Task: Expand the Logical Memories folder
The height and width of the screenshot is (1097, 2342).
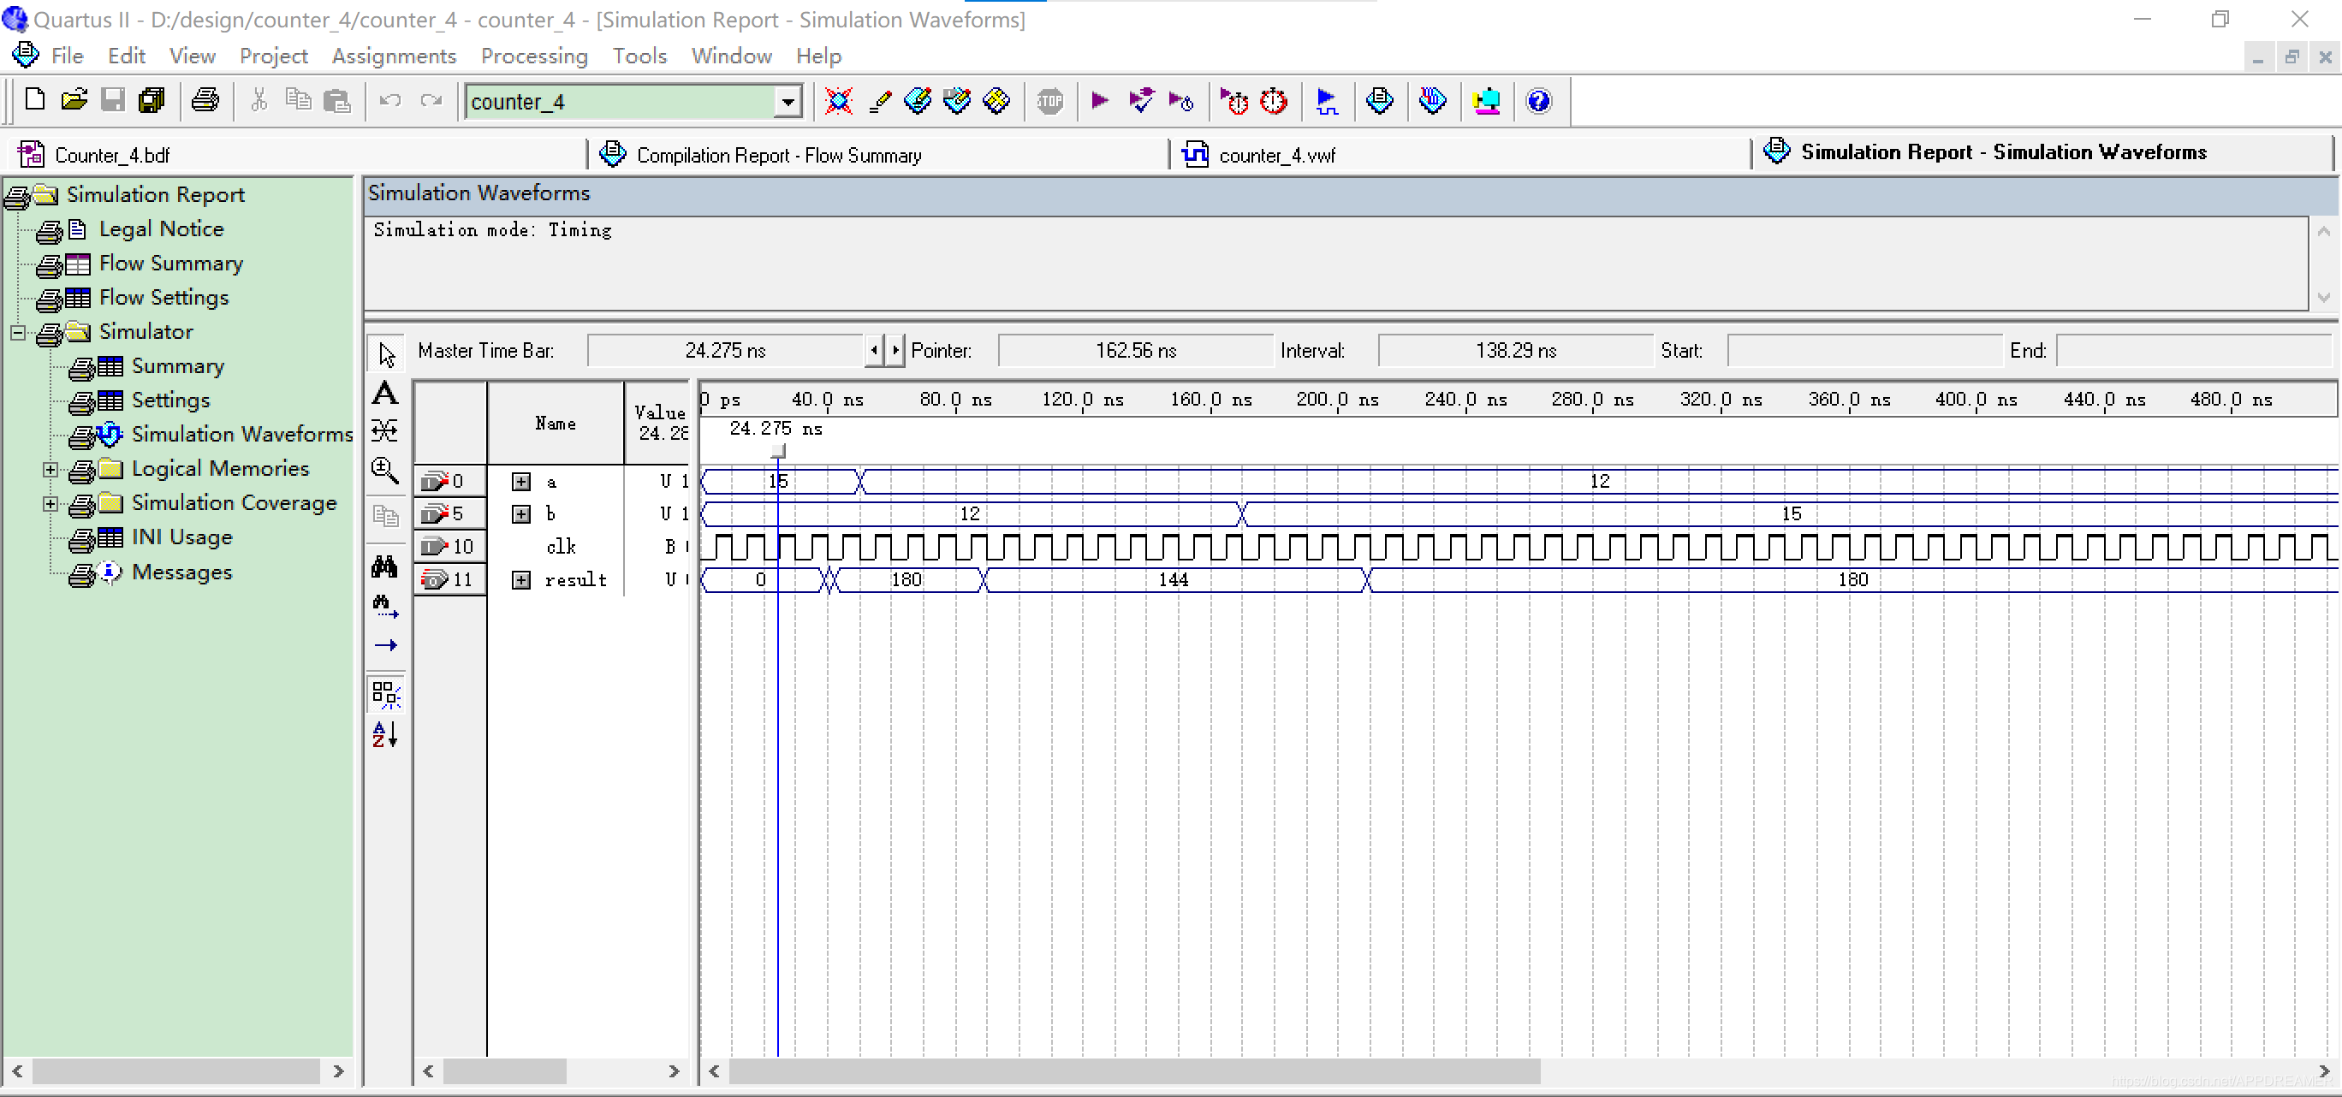Action: coord(51,469)
